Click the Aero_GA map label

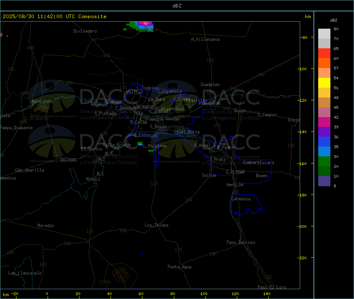pyautogui.click(x=235, y=185)
